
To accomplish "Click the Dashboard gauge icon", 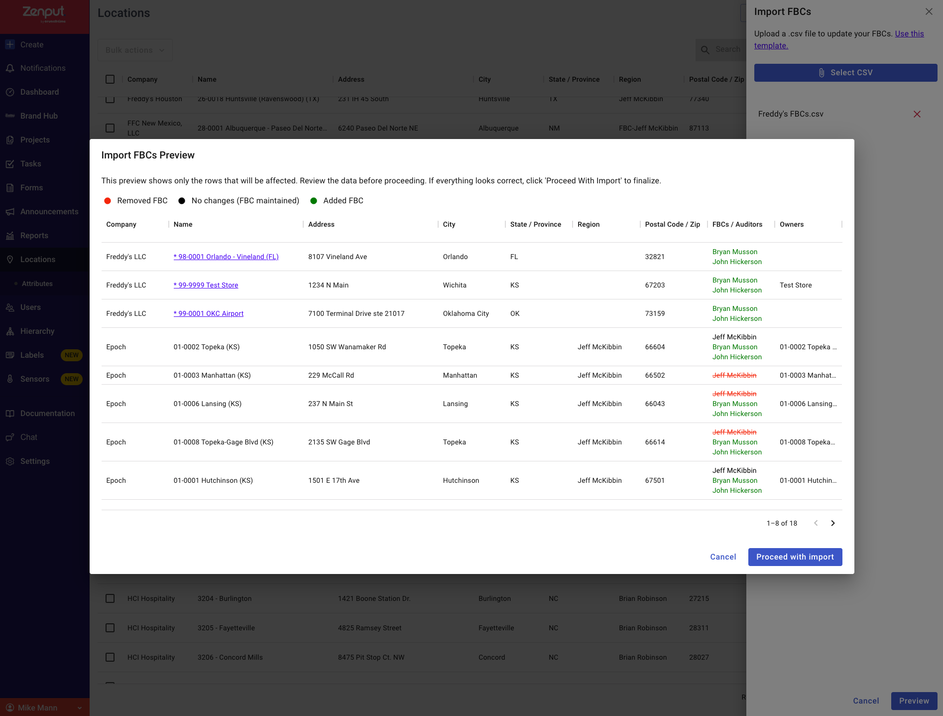I will point(10,92).
